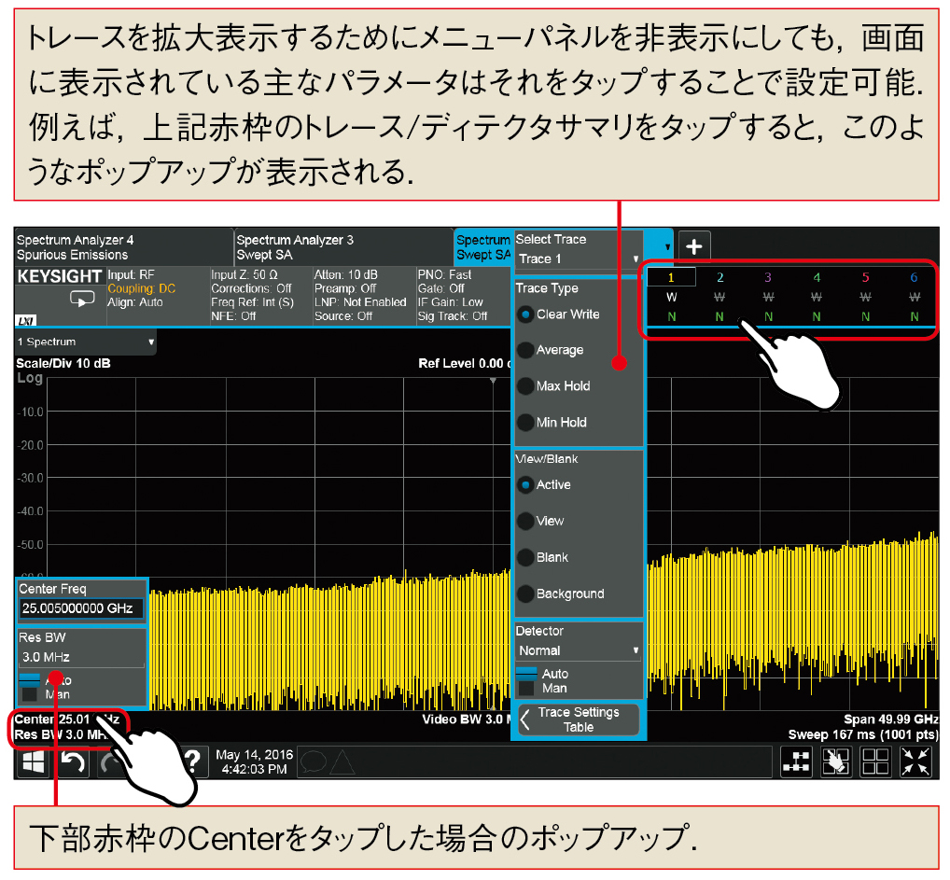Tap the orange 'Coupling: DC' setting

[142, 289]
